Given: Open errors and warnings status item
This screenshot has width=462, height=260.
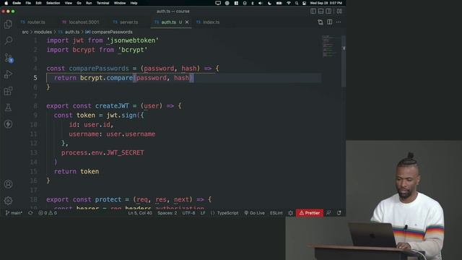Looking at the screenshot, I should point(48,213).
